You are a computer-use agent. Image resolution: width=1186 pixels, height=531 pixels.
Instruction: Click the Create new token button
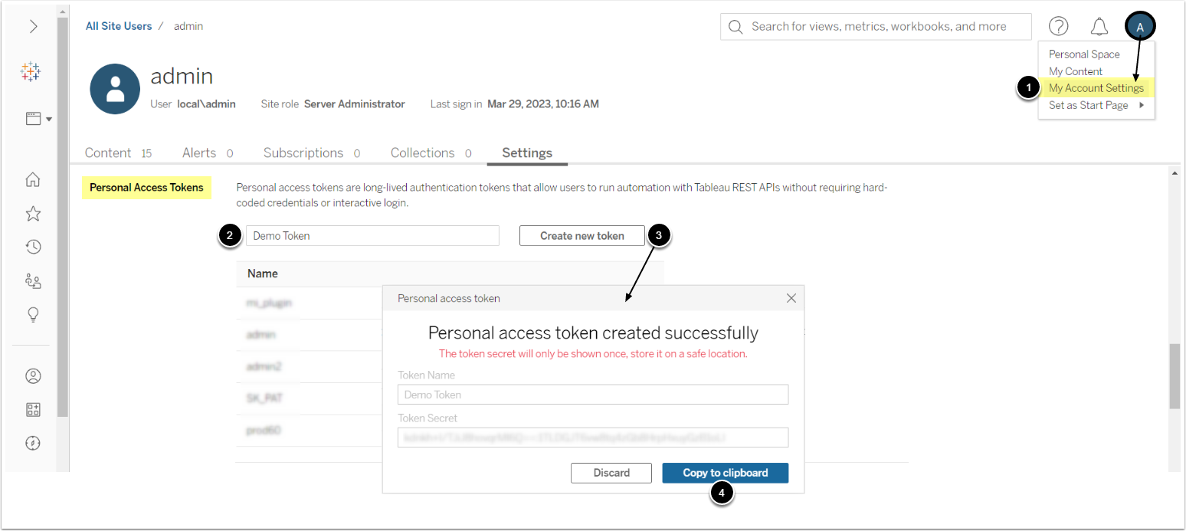[x=582, y=236]
